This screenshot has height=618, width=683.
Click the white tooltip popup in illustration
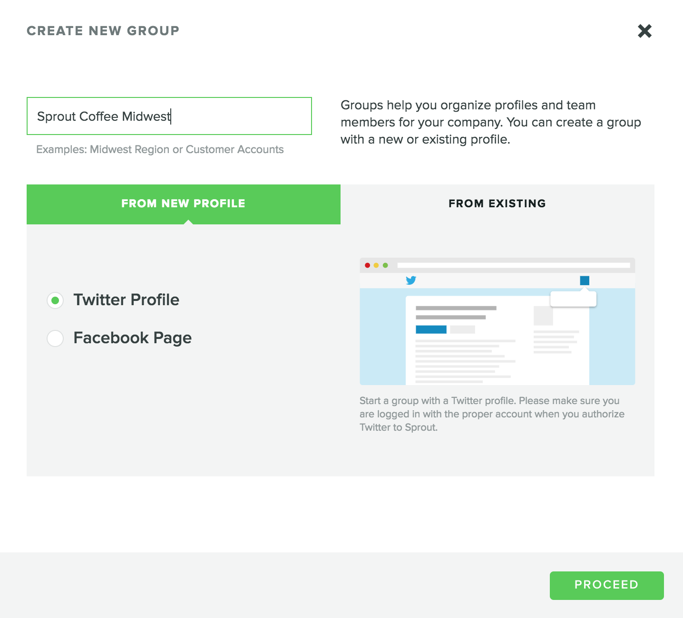pos(573,299)
